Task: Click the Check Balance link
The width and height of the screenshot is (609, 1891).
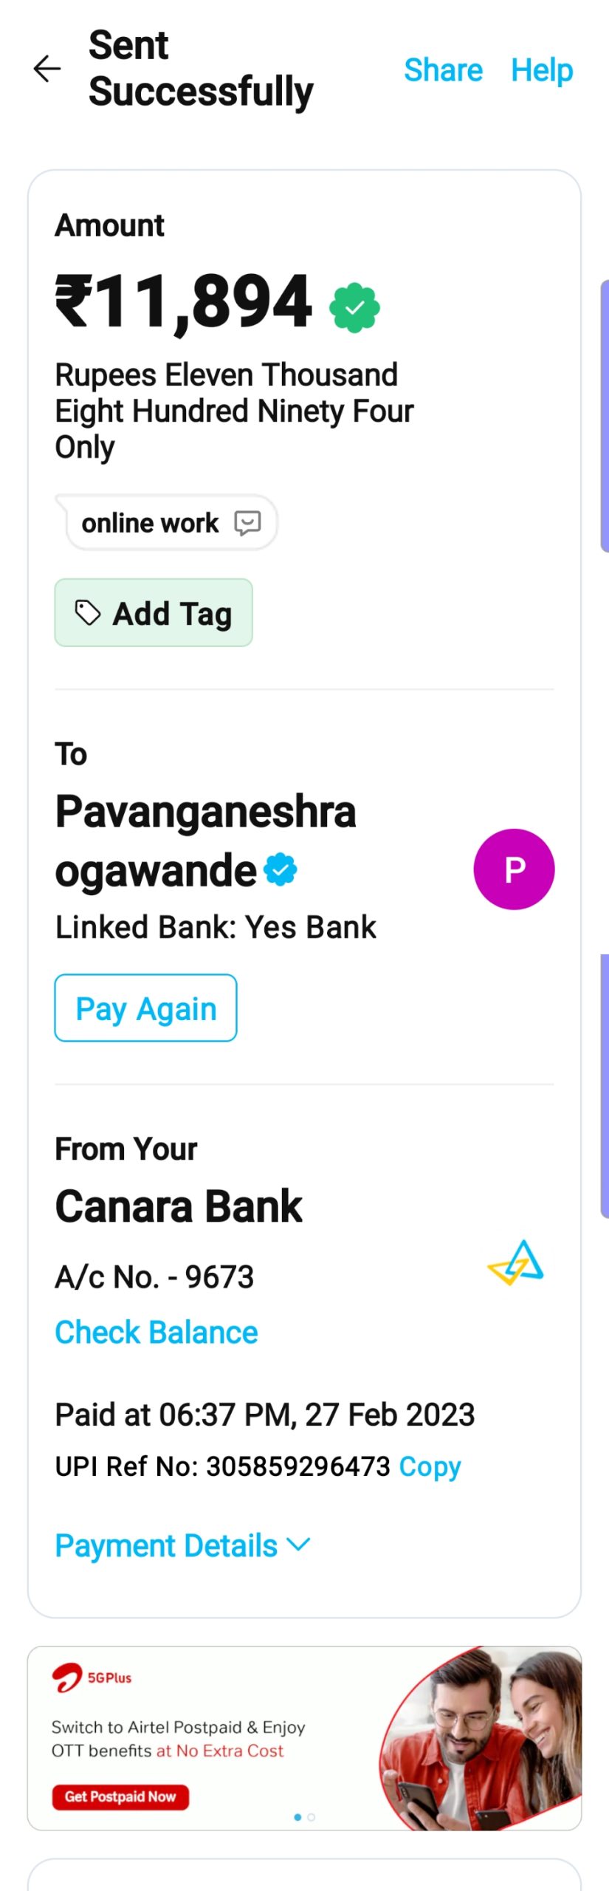Action: tap(156, 1332)
